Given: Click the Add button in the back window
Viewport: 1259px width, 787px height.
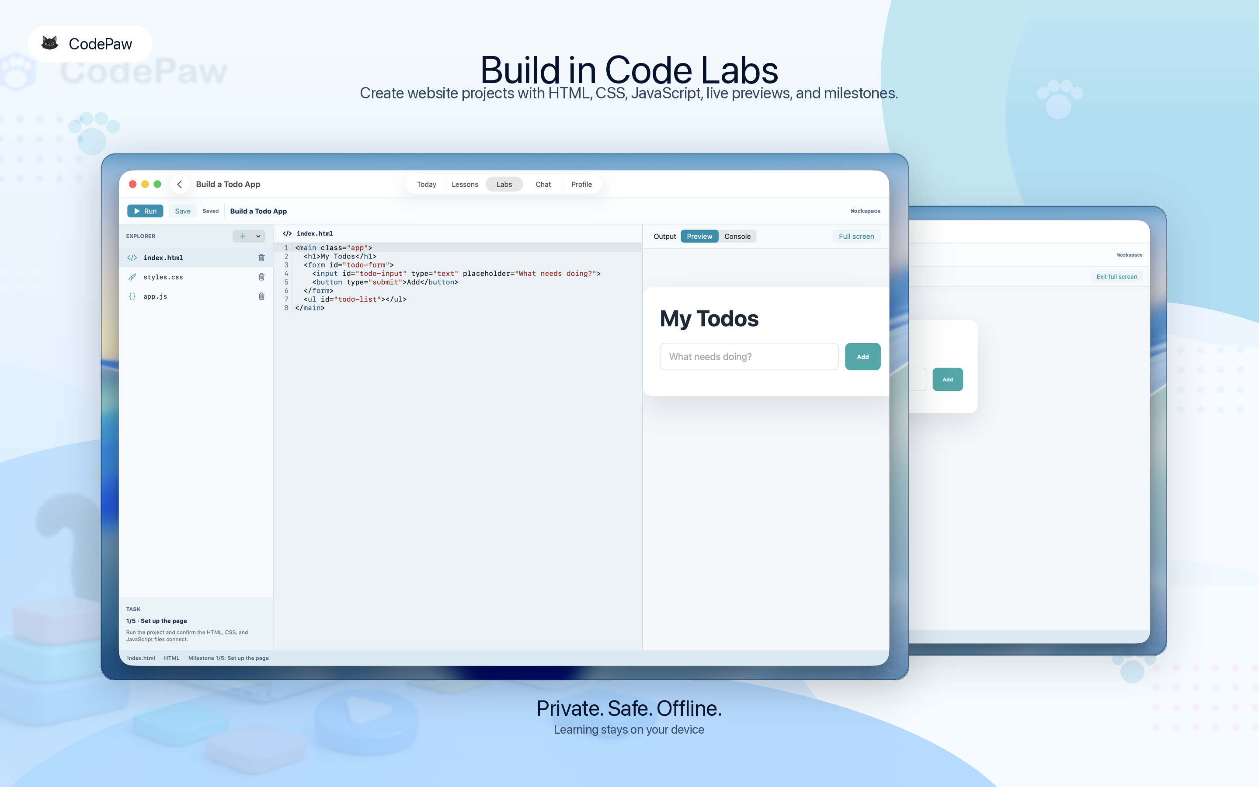Looking at the screenshot, I should 947,380.
